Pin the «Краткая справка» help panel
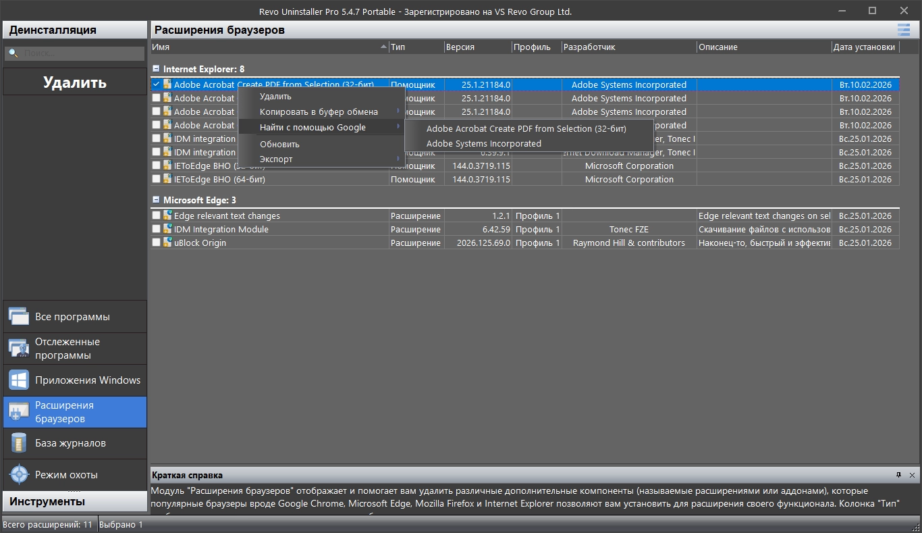This screenshot has height=533, width=922. 899,475
